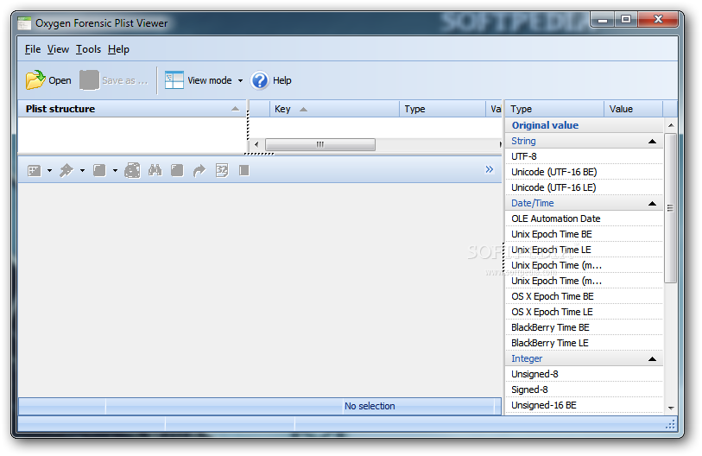Click the converter panel vertical scrollbar thumb
702x456 pixels.
(670, 208)
